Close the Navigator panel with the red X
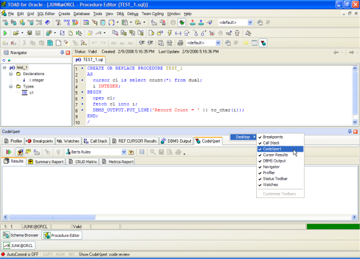360x259 pixels. tap(68, 53)
